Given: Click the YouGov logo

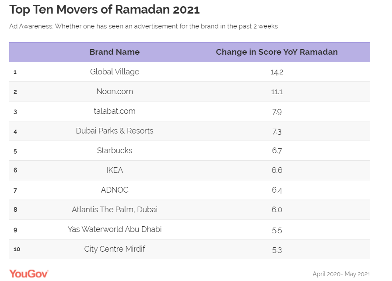Looking at the screenshot, I should (x=29, y=274).
